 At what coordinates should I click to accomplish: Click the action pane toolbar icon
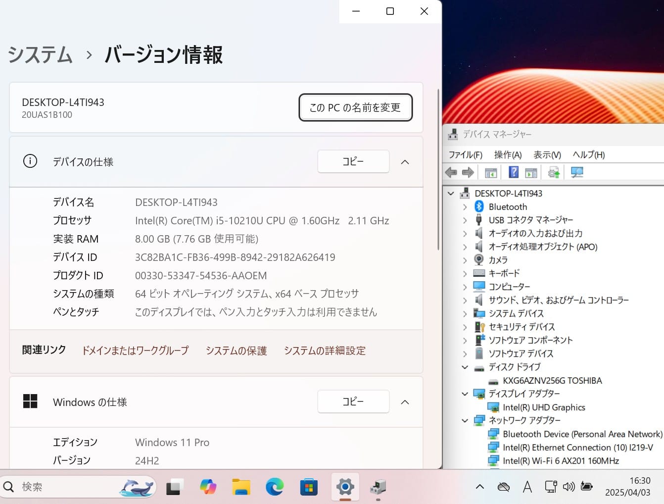click(531, 172)
